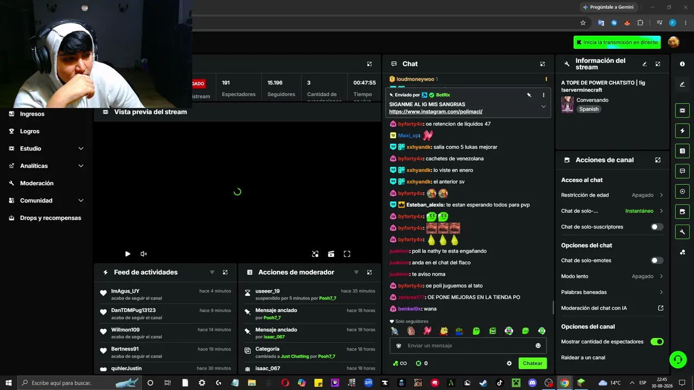This screenshot has width=694, height=390.
Task: Open Steam from the taskbar
Action: [483, 382]
